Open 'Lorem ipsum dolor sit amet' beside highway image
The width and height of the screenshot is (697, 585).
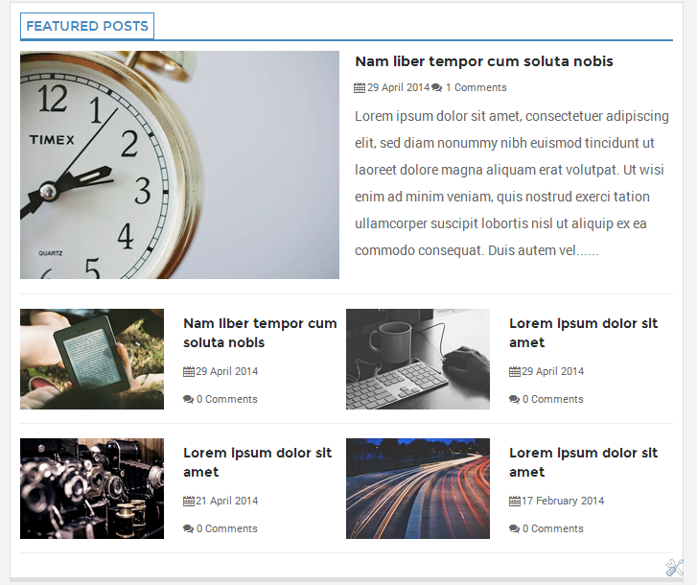point(583,462)
